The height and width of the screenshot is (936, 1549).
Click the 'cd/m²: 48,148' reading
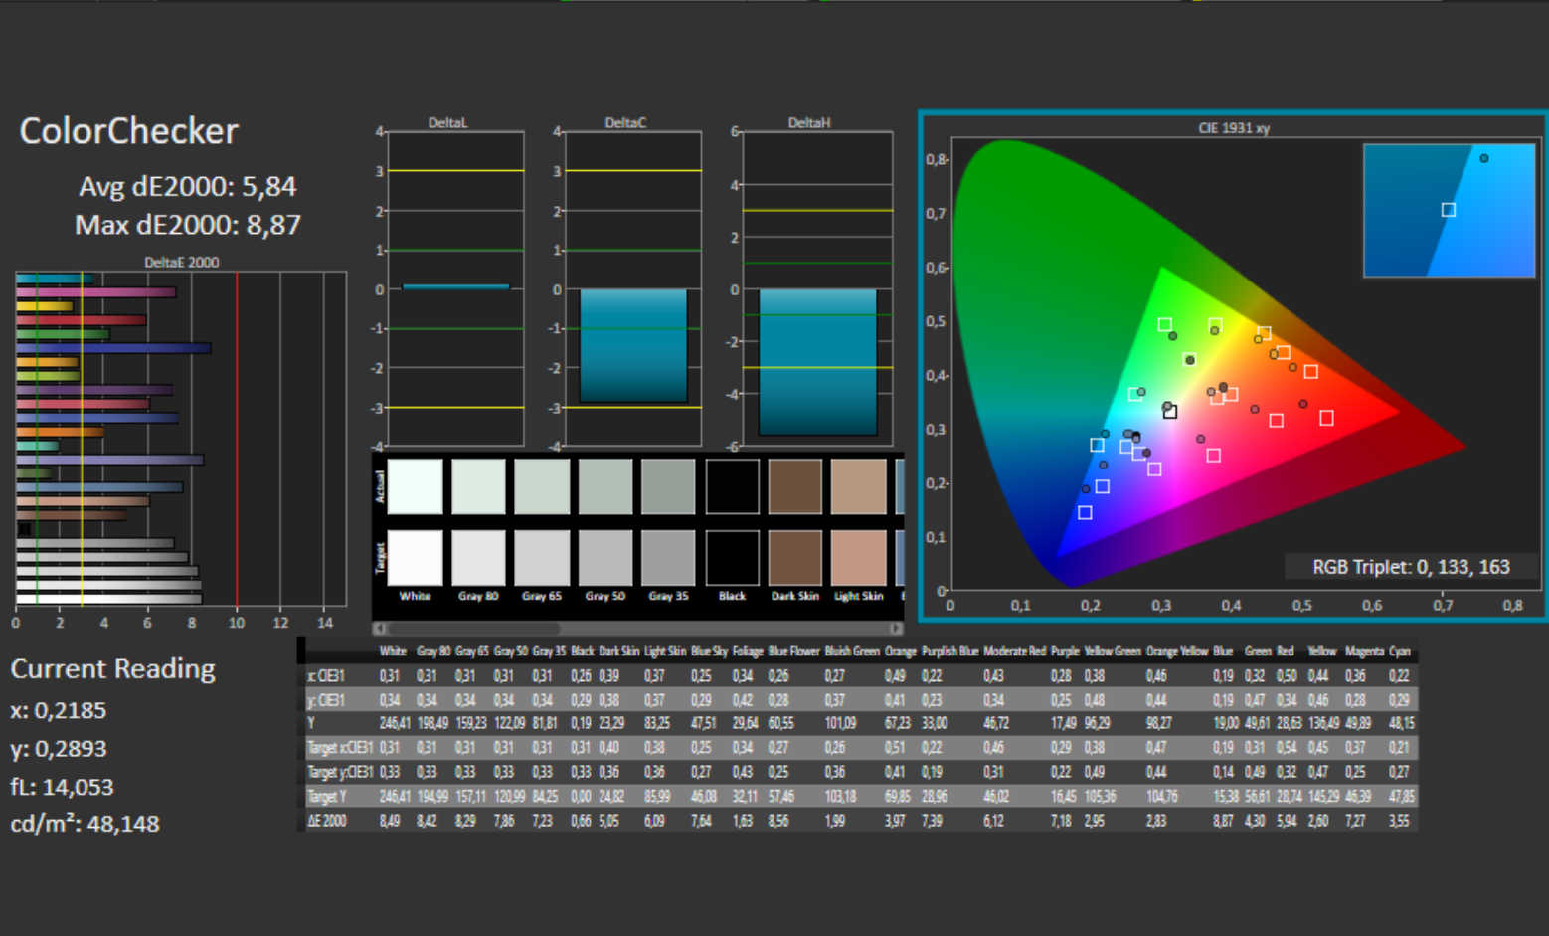tap(85, 824)
